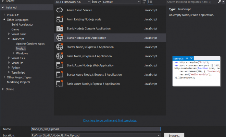226x137 pixels.
Task: Click the Starter Azure Node.js Express 3 icon
Action: point(60,75)
